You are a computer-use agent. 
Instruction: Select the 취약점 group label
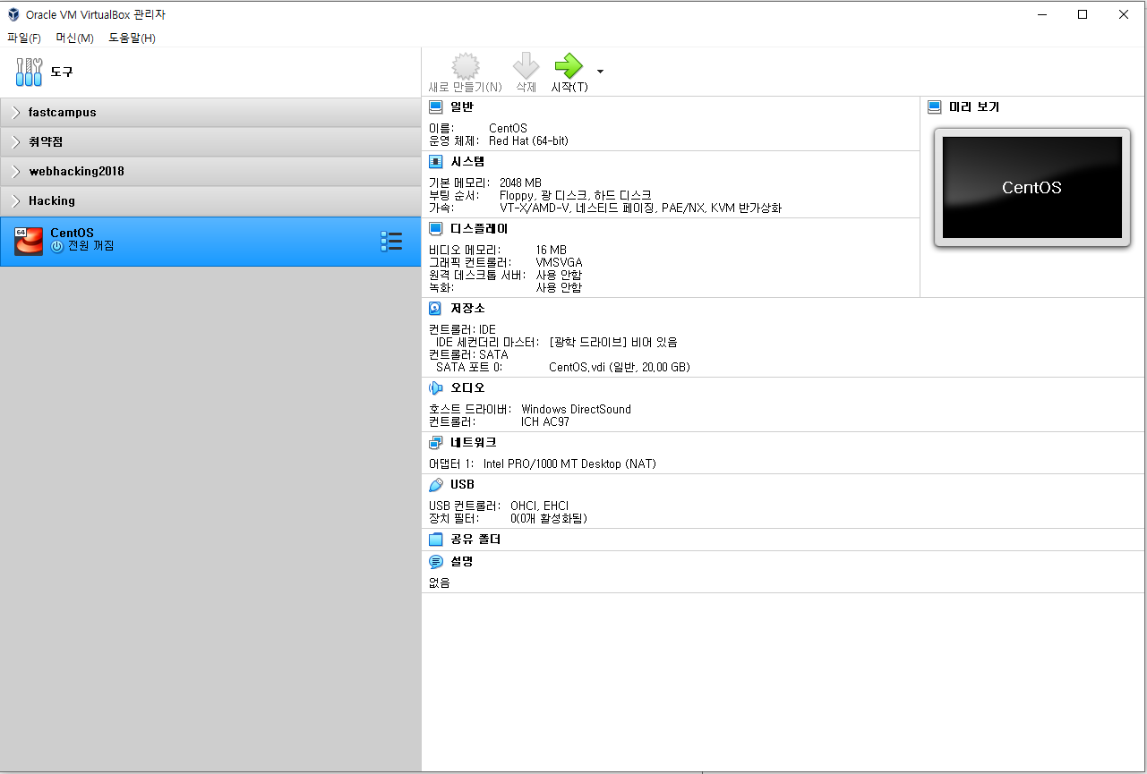coord(46,142)
